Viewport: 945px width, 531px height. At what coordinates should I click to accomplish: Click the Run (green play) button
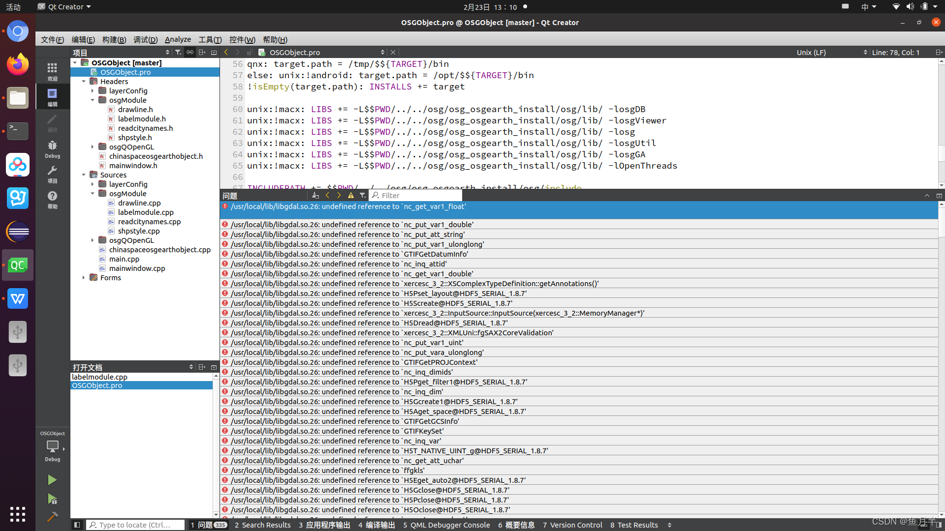[52, 480]
